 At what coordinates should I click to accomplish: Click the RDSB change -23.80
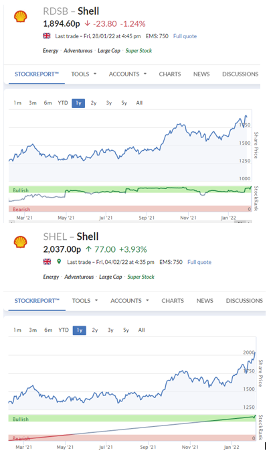click(x=105, y=24)
